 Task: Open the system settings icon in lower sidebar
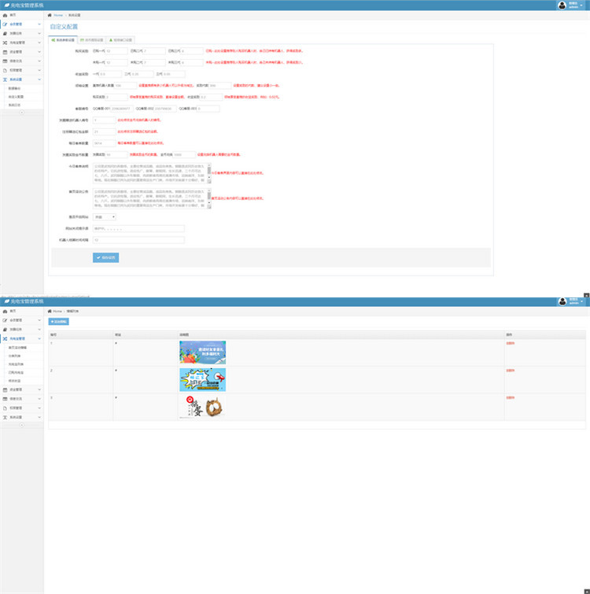(x=5, y=417)
